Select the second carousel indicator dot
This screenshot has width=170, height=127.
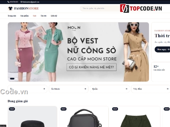pos(16,79)
